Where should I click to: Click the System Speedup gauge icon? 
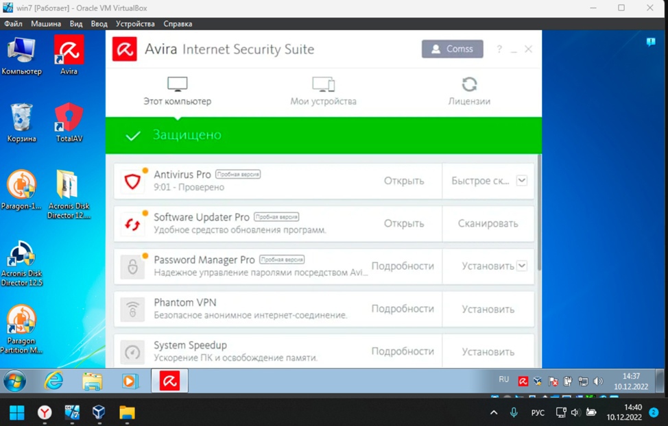[132, 351]
